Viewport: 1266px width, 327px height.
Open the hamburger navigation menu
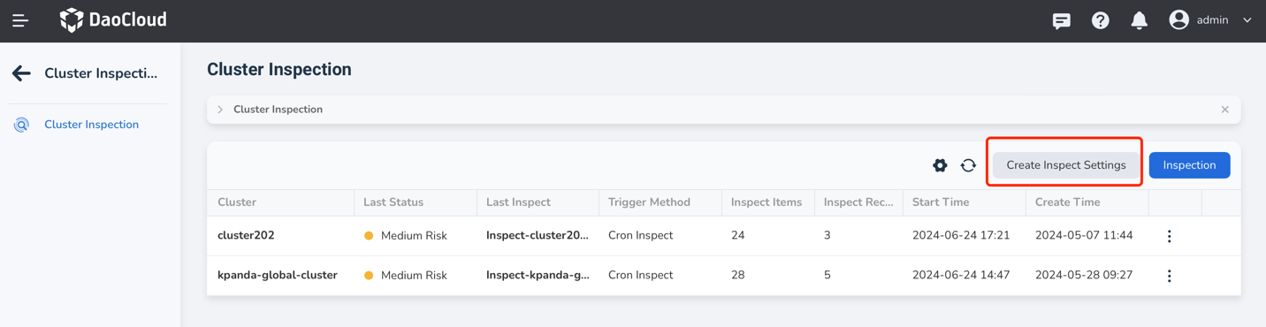19,20
